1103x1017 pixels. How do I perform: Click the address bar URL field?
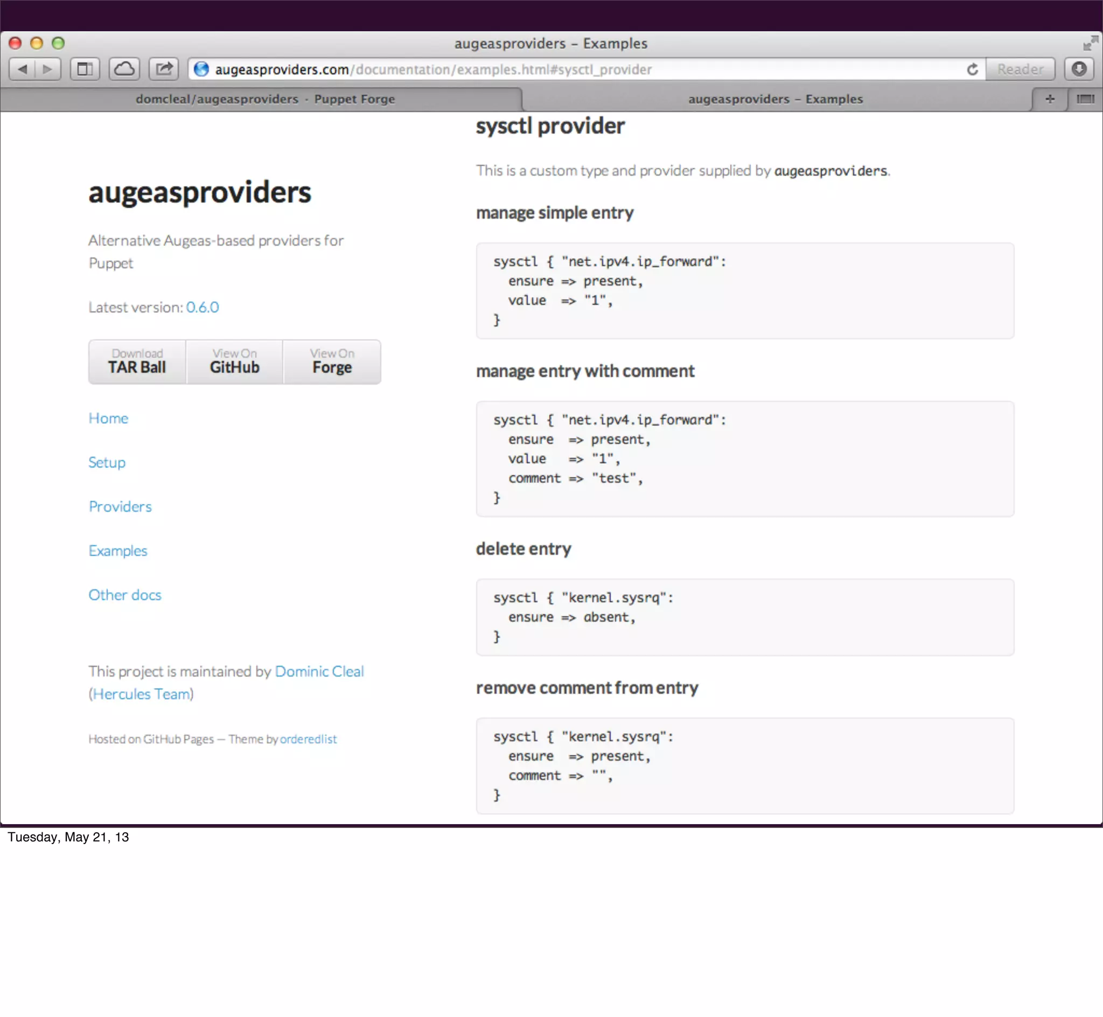pos(550,69)
